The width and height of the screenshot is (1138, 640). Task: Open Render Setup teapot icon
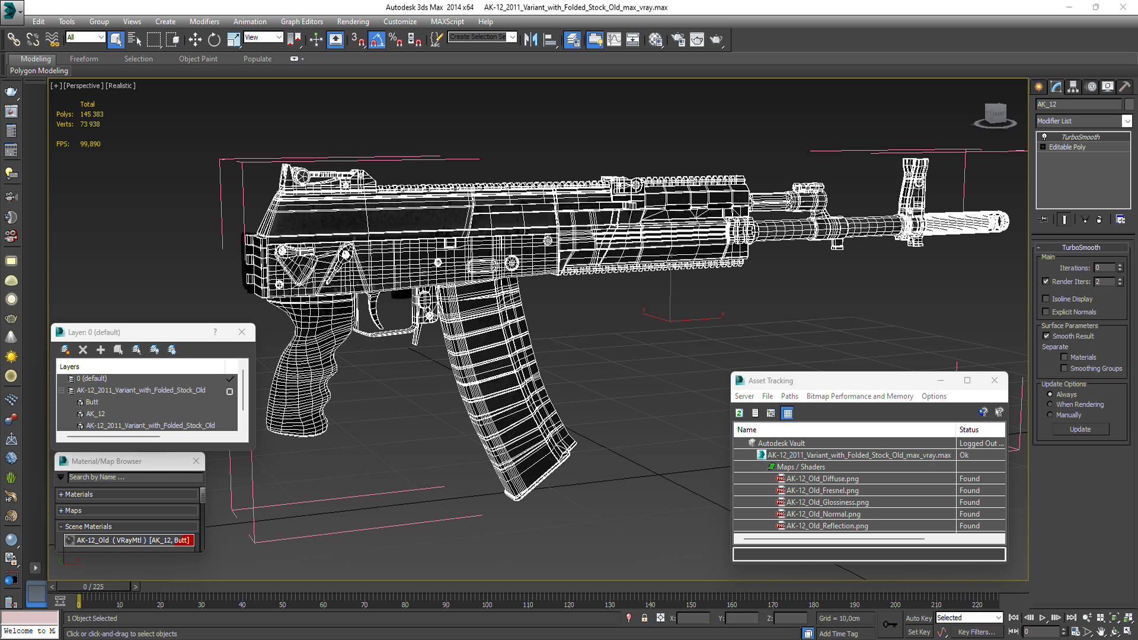tap(678, 40)
